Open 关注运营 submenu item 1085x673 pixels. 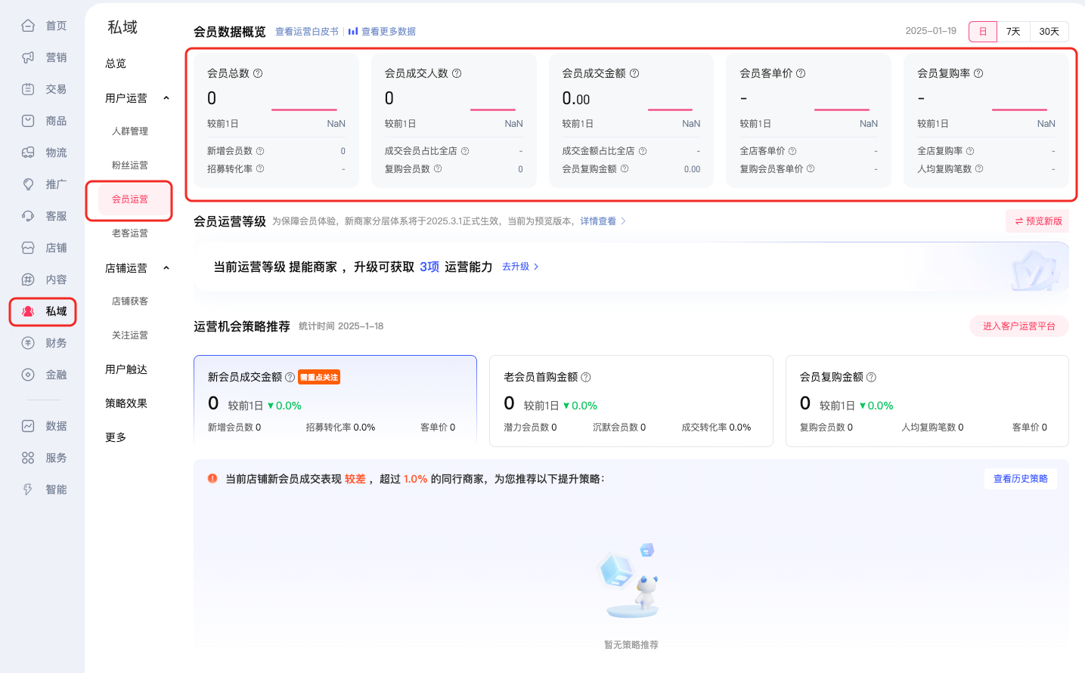pos(130,335)
